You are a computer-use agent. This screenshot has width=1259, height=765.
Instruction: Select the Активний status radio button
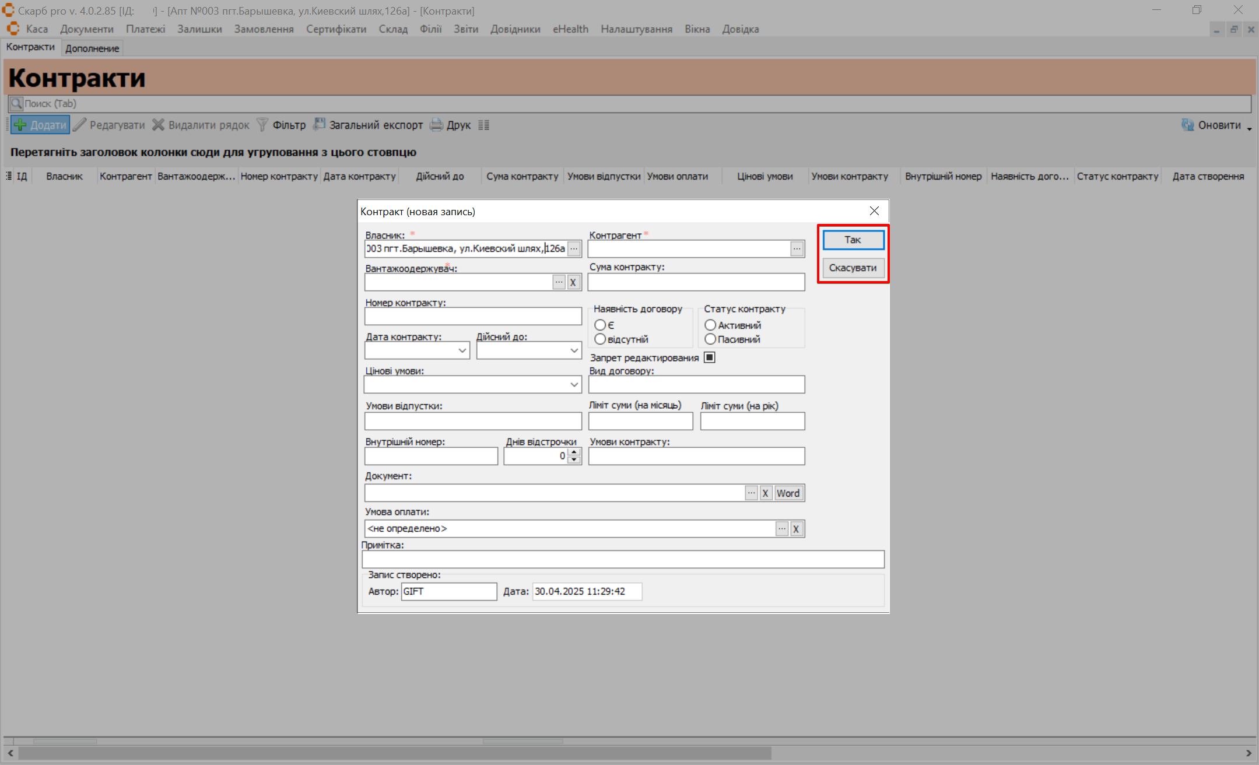tap(710, 325)
